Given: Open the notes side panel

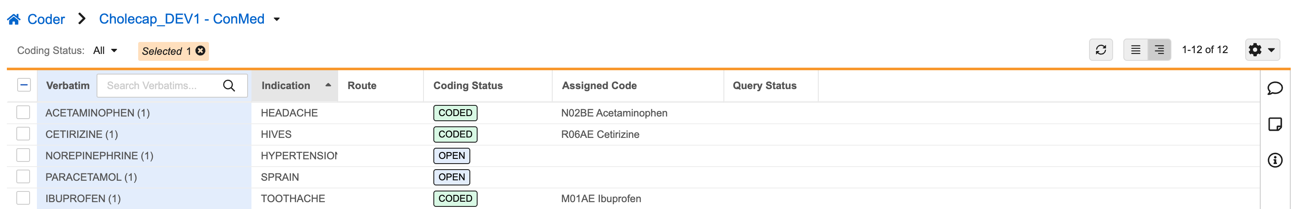Looking at the screenshot, I should (1275, 124).
